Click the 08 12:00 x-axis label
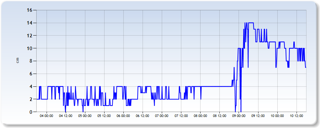Image resolution: width=320 pixels, height=128 pixels. [x=219, y=116]
